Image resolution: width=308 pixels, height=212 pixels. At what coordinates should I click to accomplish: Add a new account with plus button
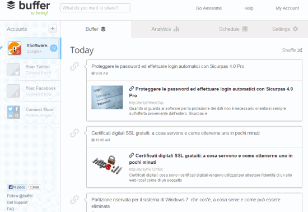[x=53, y=29]
